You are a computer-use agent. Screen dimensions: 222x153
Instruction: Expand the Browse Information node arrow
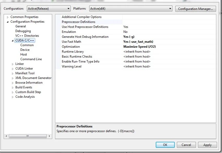[x=13, y=83]
